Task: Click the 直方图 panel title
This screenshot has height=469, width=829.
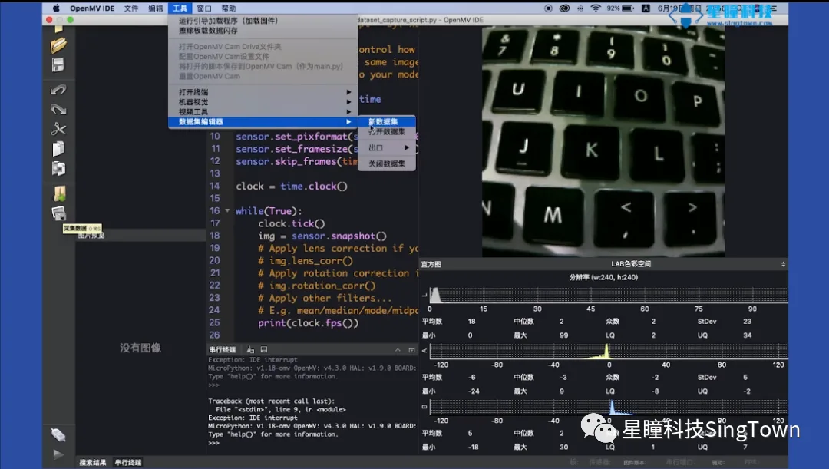Action: point(431,264)
